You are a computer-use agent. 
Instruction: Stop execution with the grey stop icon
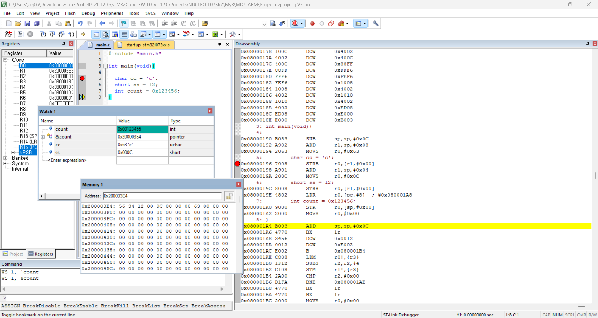point(30,34)
